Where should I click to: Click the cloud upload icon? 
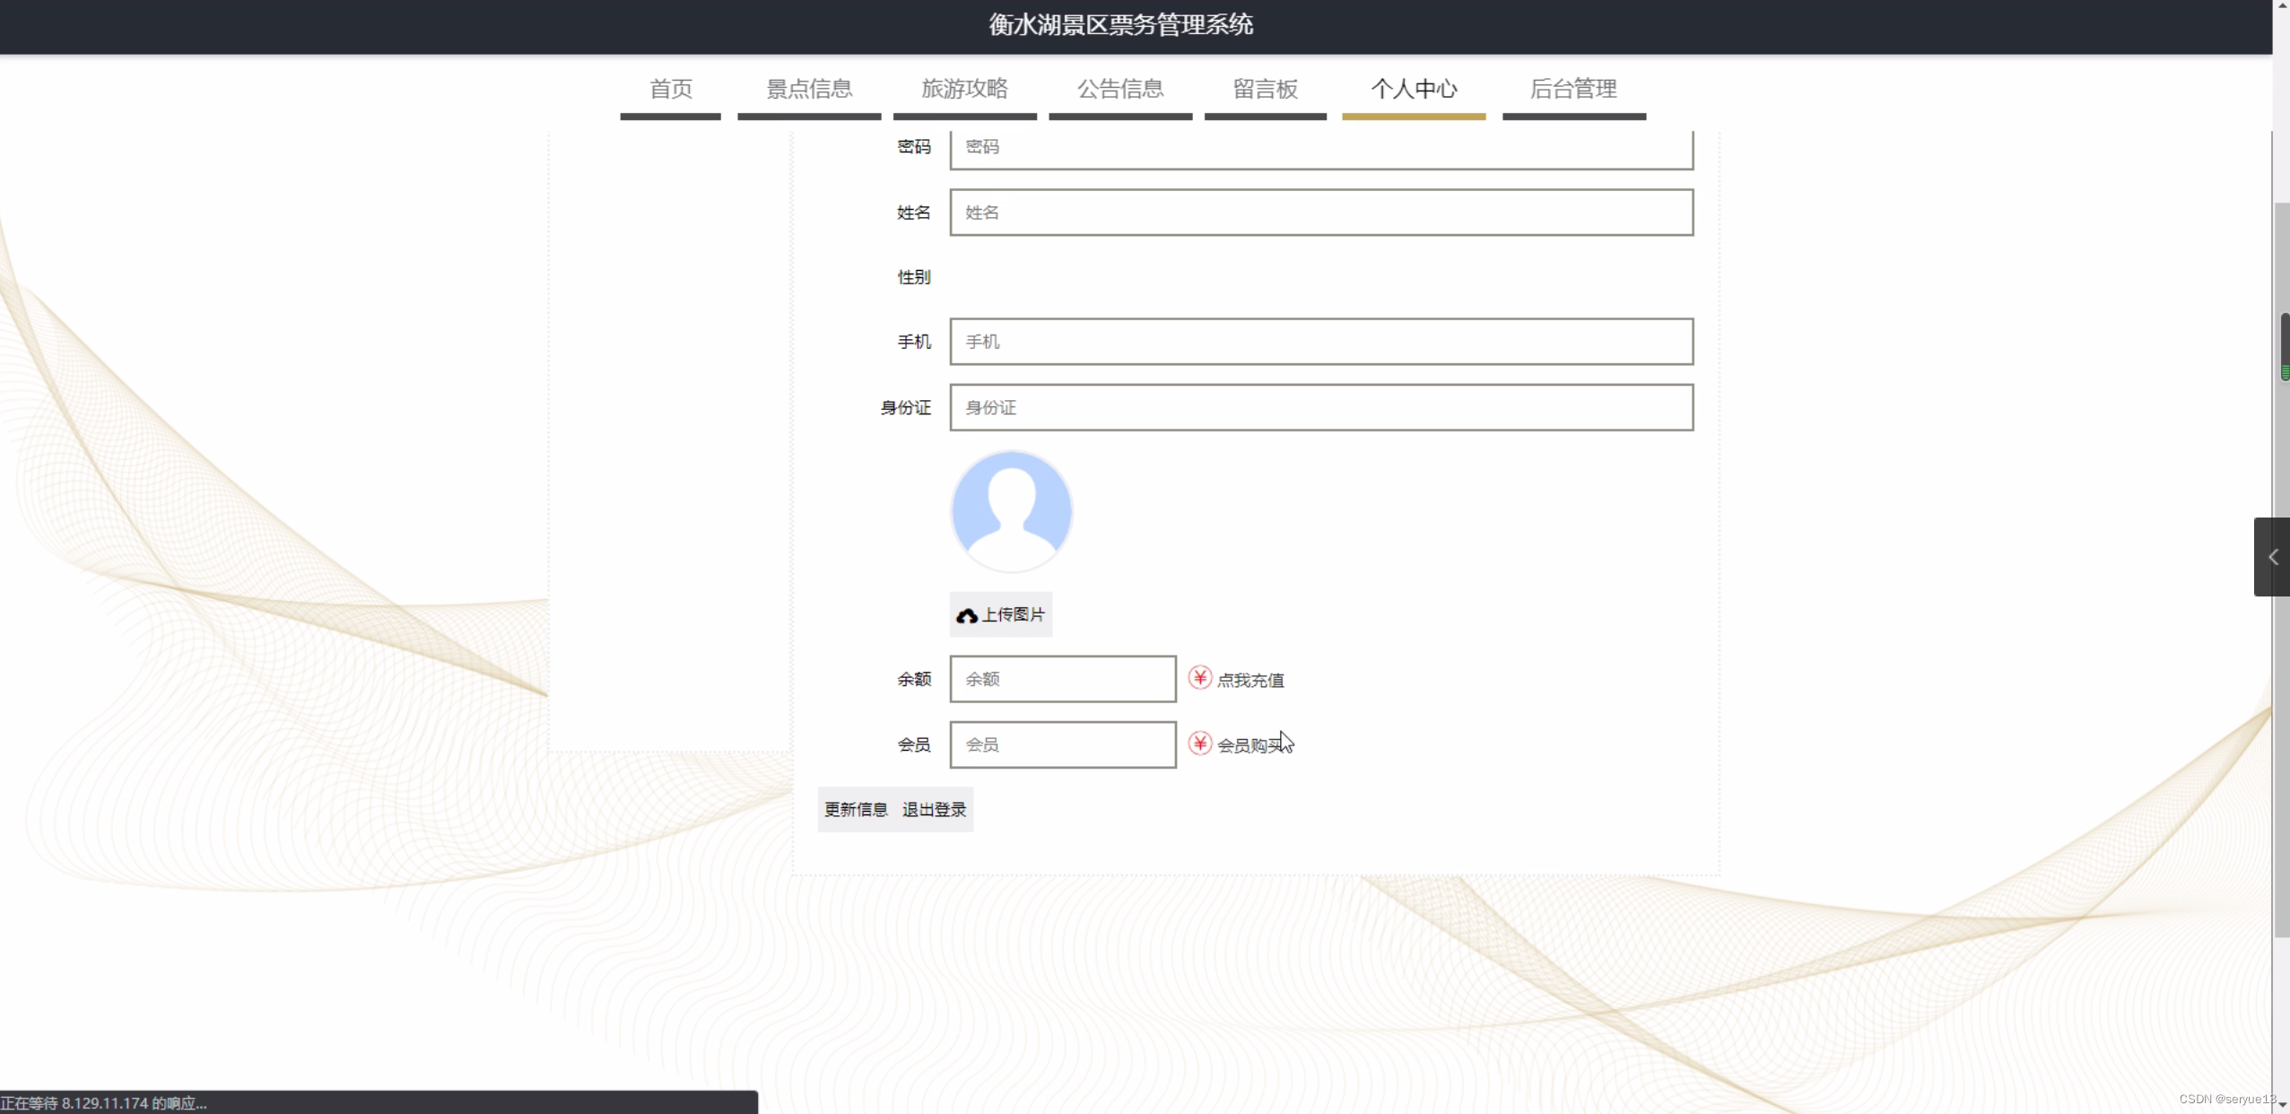(966, 615)
